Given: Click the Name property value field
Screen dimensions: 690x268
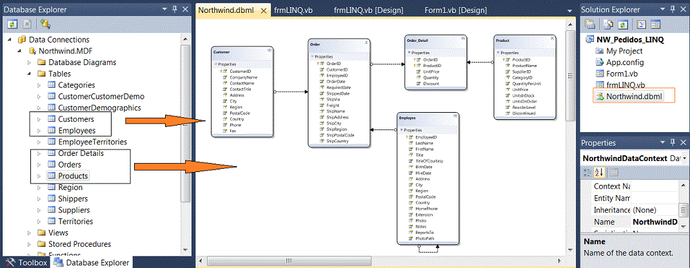Looking at the screenshot, I should [x=655, y=222].
